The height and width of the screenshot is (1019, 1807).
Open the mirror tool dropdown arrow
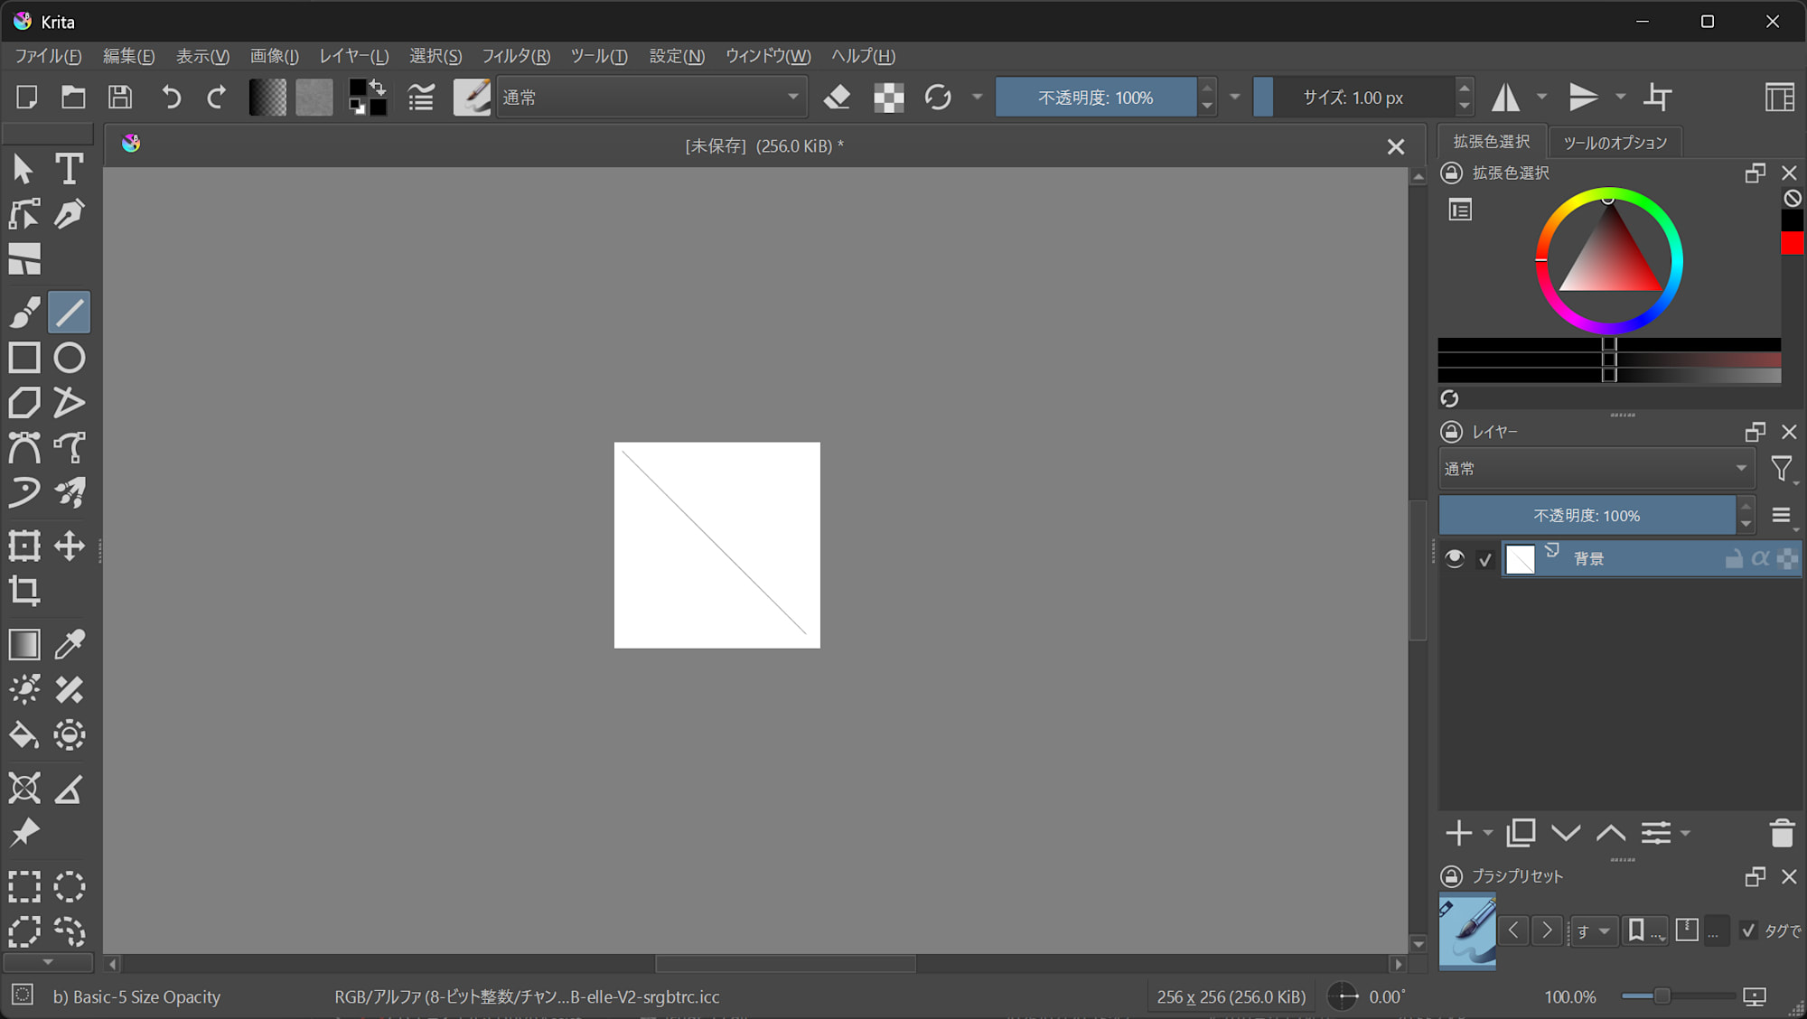pyautogui.click(x=1542, y=97)
